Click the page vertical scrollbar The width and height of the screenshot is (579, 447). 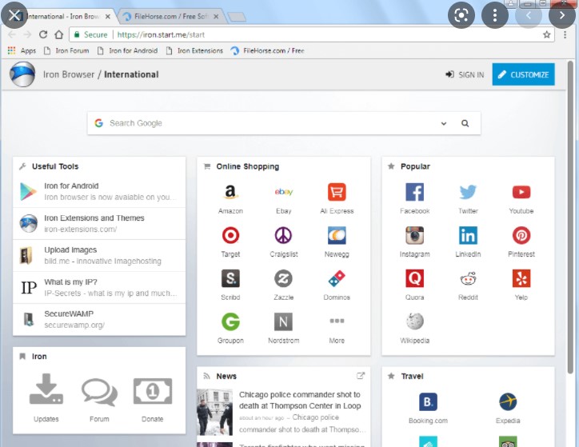[x=570, y=216]
